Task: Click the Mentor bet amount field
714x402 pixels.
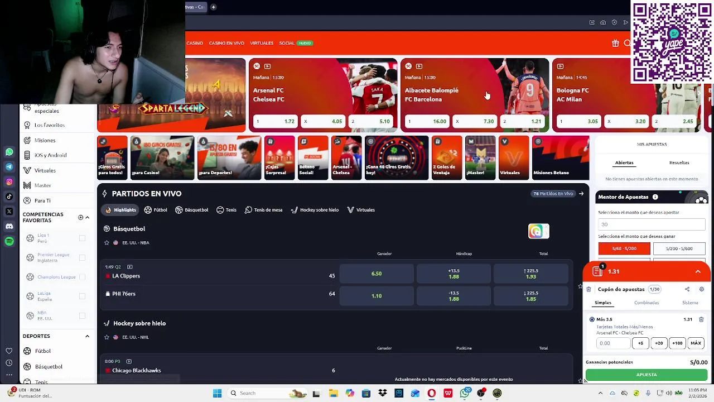Action: 652,224
